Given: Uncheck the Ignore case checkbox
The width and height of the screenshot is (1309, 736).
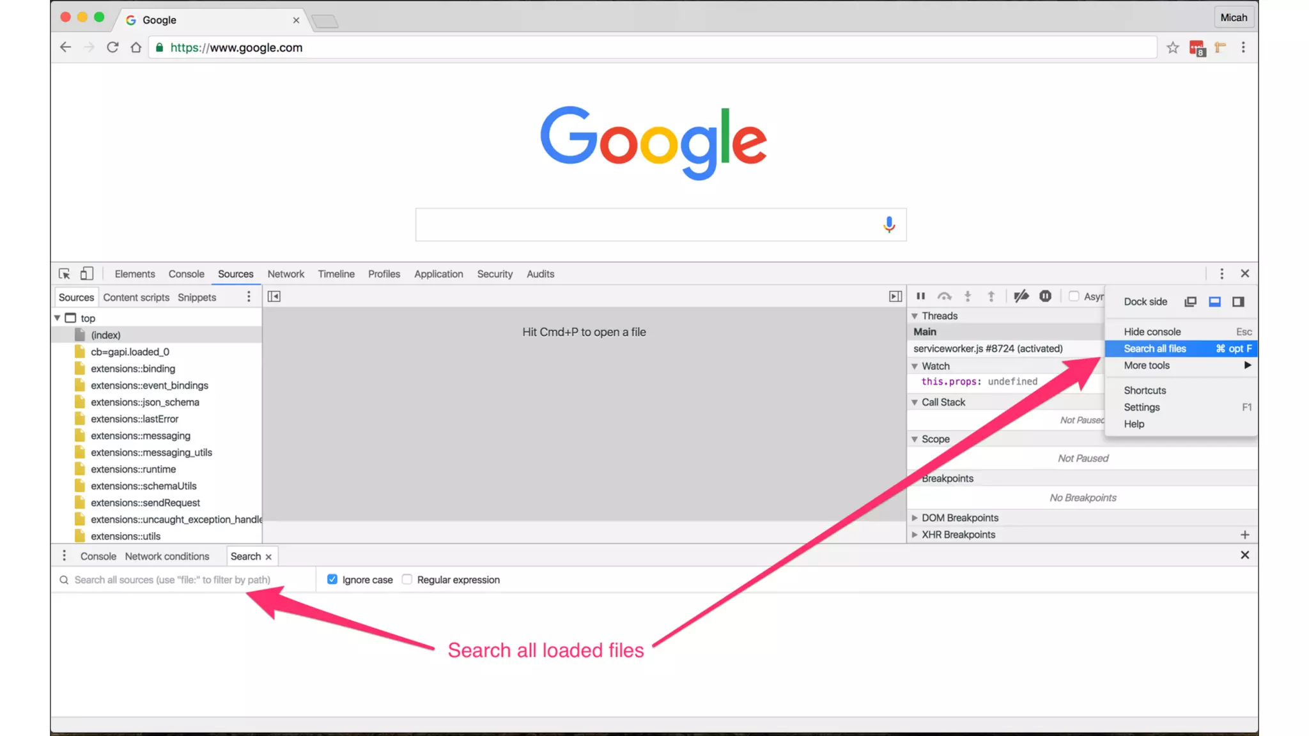Looking at the screenshot, I should point(332,579).
